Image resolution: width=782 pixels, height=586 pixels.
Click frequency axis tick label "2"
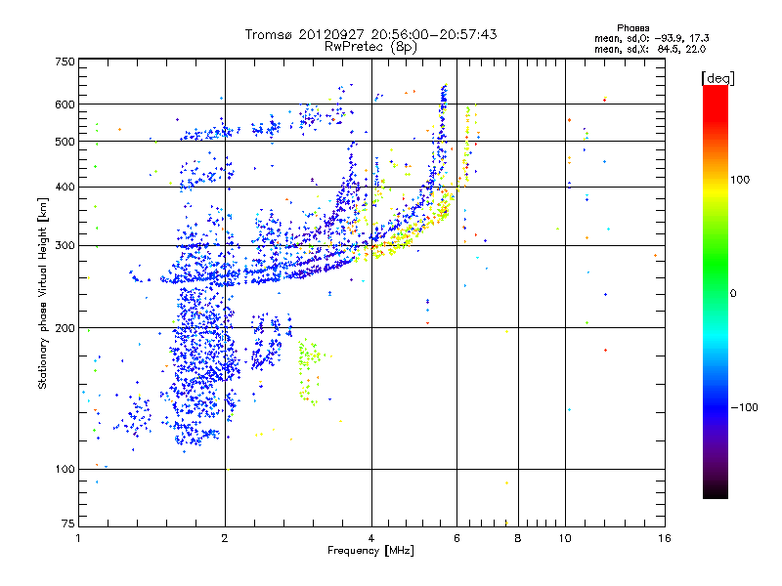point(225,538)
